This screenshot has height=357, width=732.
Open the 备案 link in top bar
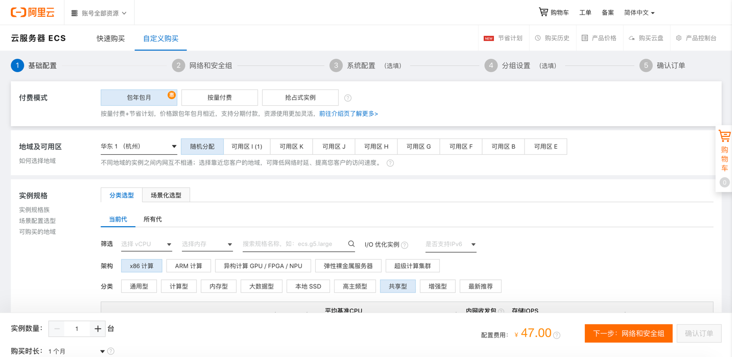(608, 13)
